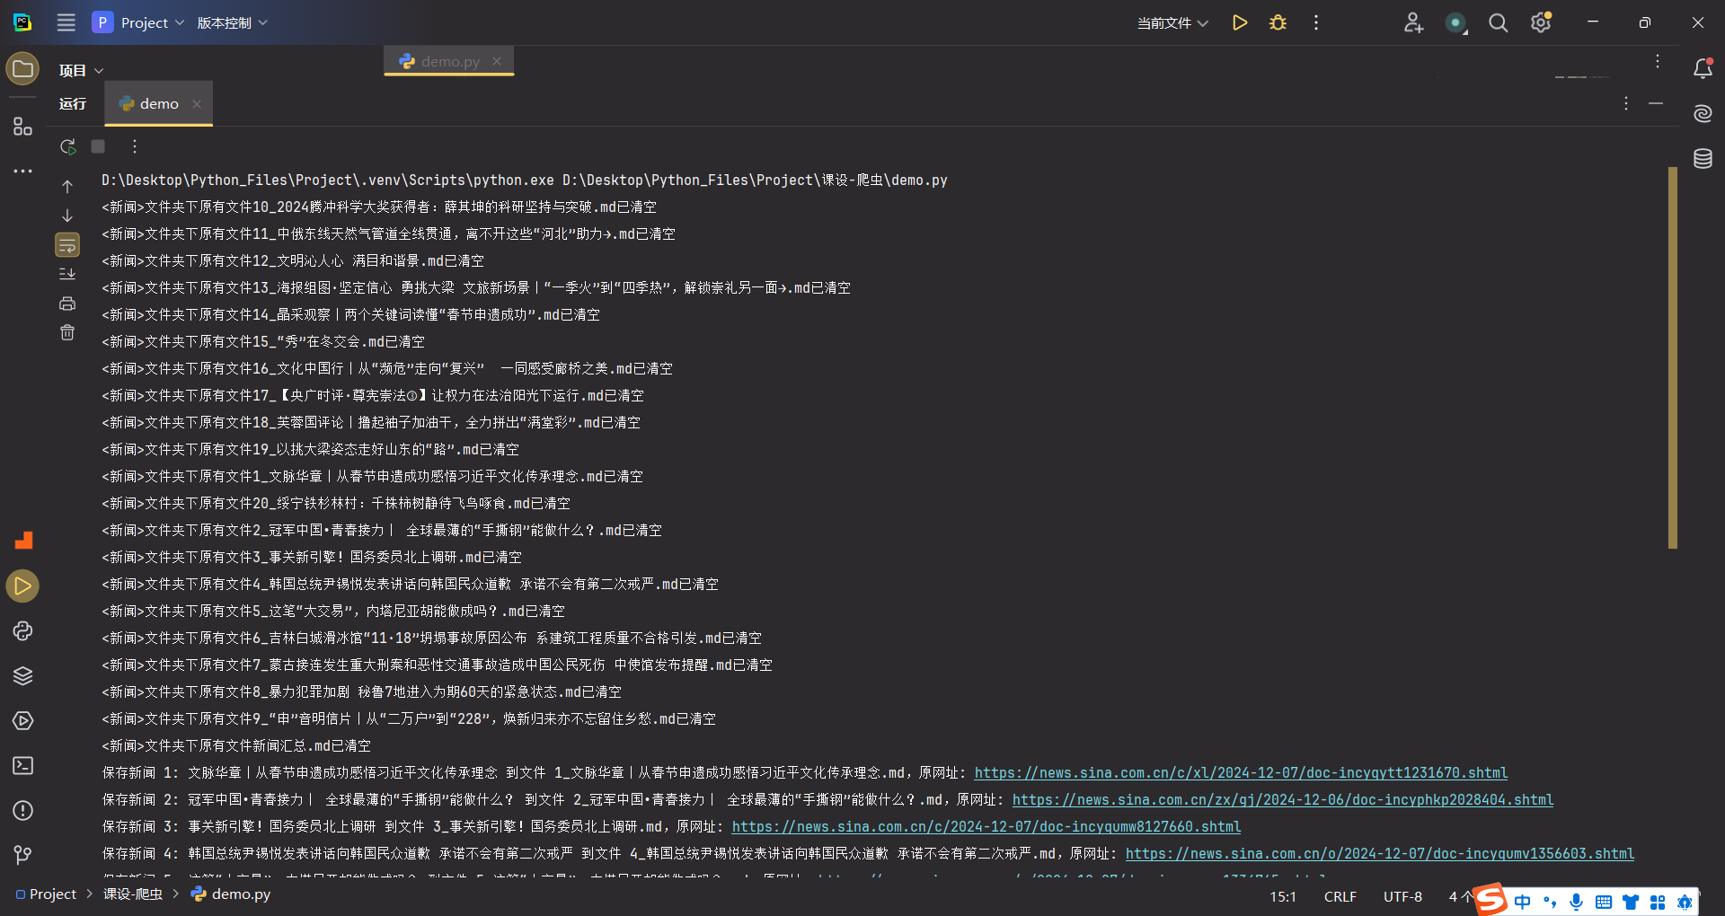The height and width of the screenshot is (916, 1725).
Task: Stop the running demo process
Action: [x=98, y=146]
